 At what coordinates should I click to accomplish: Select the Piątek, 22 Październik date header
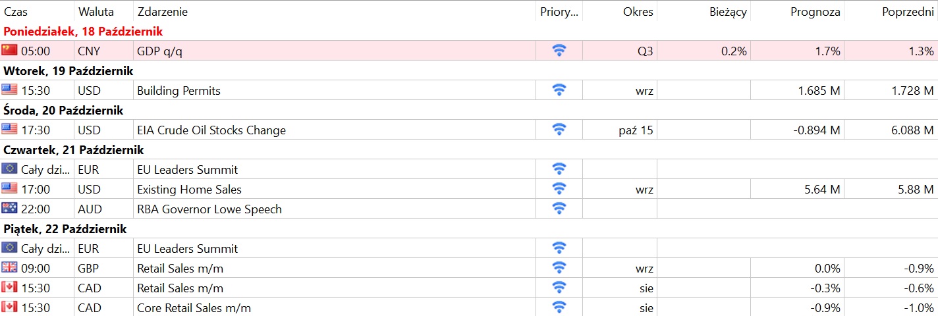(469, 228)
